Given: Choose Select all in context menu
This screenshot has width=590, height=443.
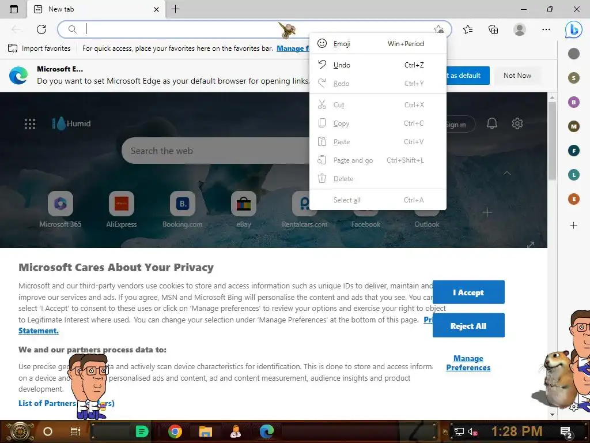Looking at the screenshot, I should click(x=378, y=200).
